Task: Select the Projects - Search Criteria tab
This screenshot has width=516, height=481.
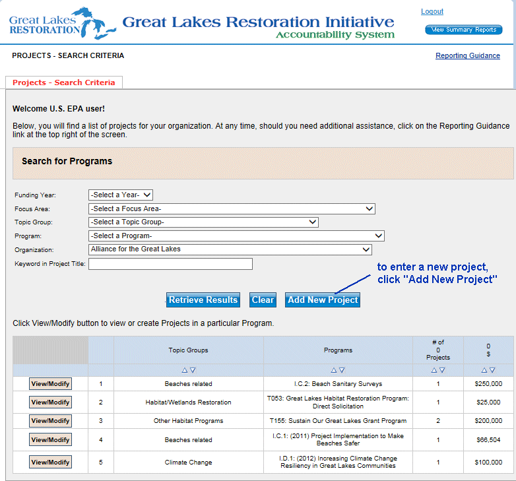Action: pyautogui.click(x=64, y=82)
